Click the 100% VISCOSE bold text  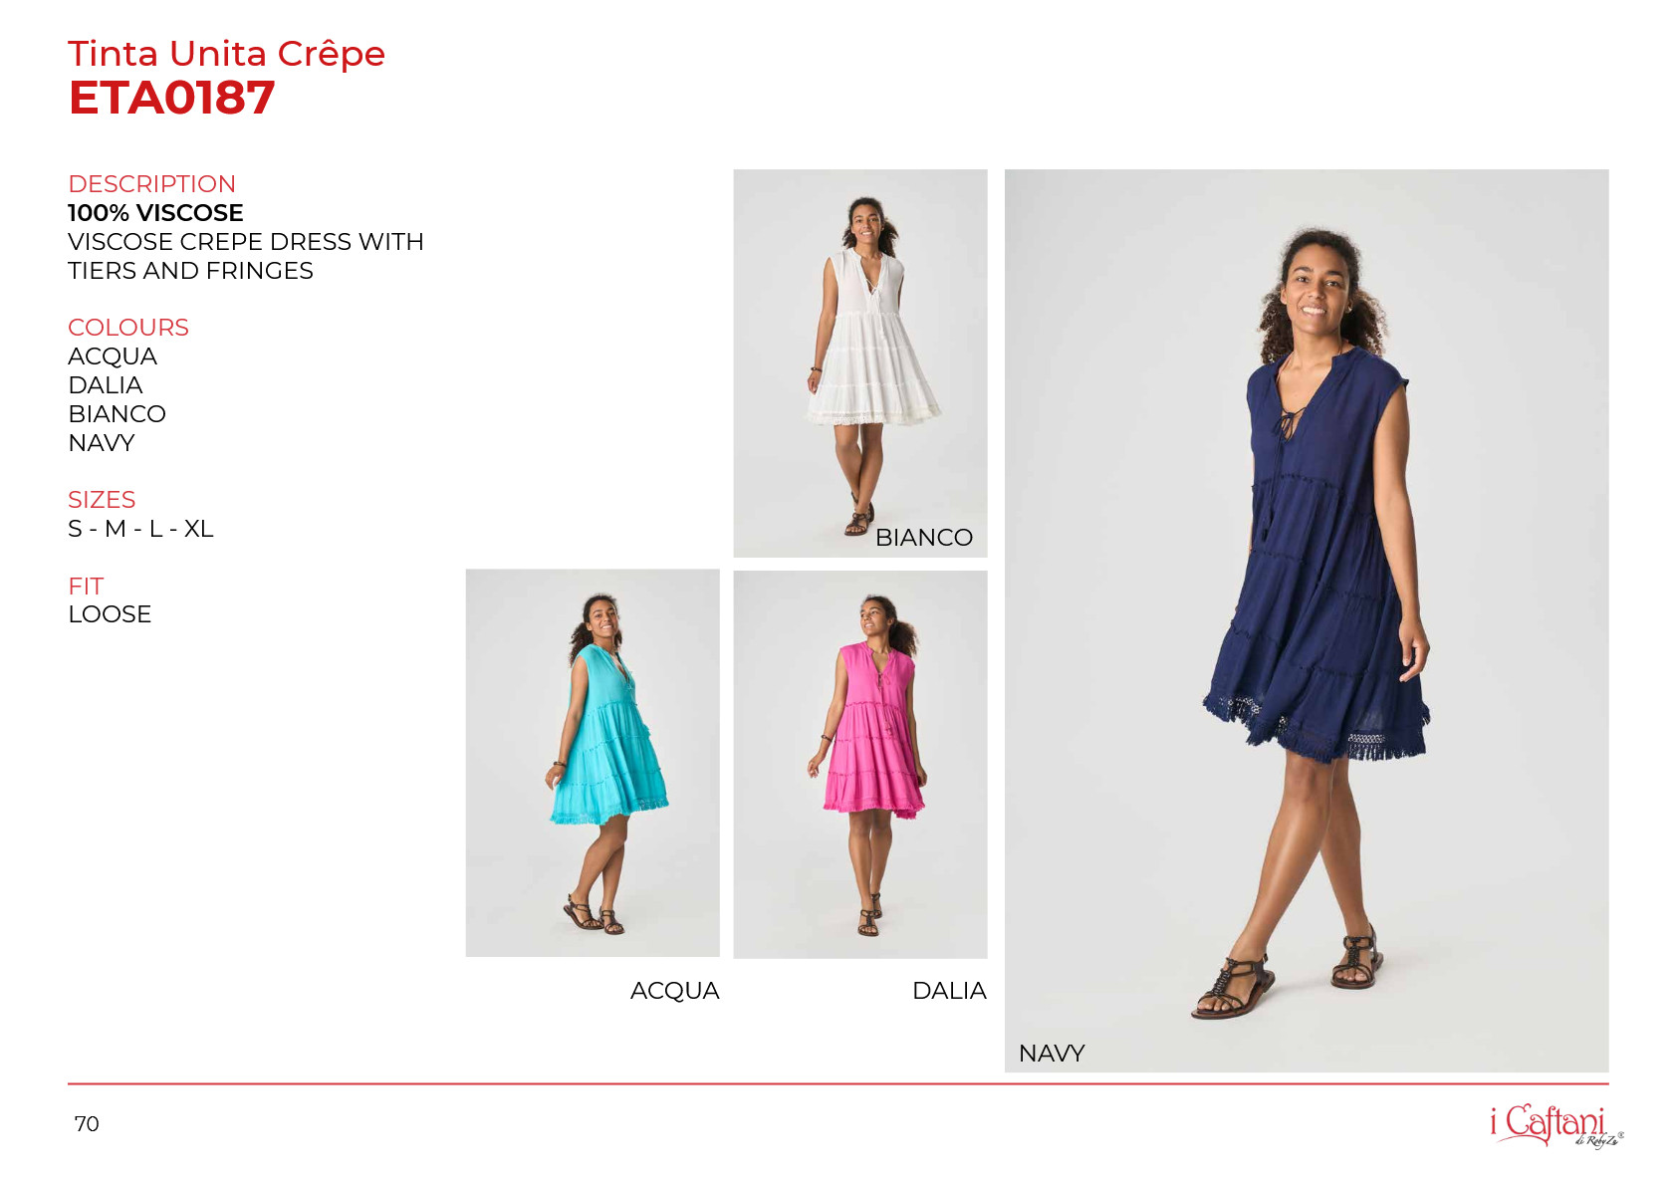(x=155, y=213)
